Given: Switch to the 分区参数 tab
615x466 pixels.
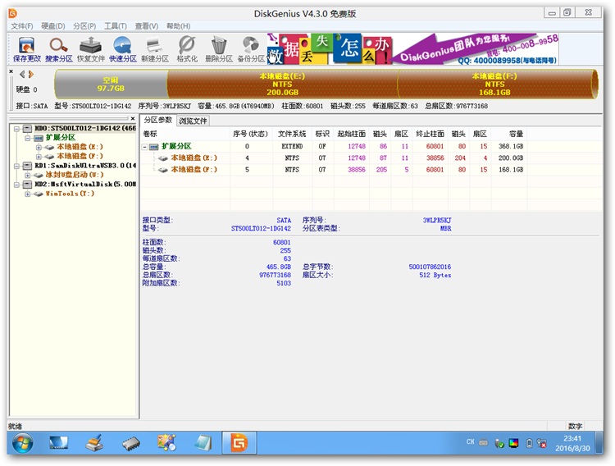Looking at the screenshot, I should point(158,120).
